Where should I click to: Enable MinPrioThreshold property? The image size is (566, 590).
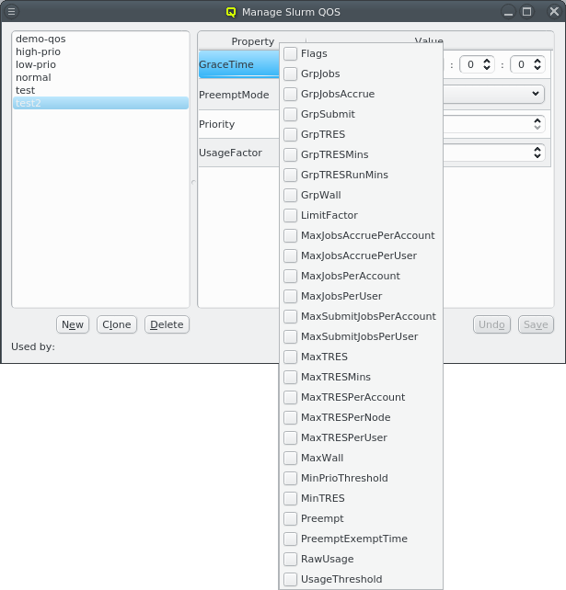[x=290, y=478]
